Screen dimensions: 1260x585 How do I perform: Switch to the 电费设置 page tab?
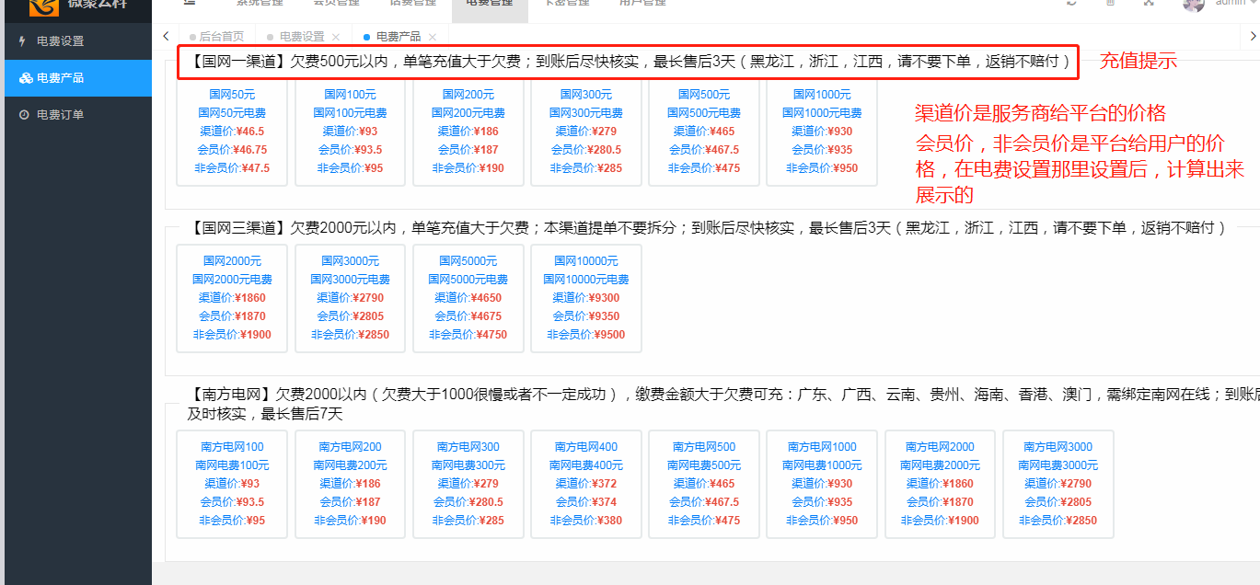click(301, 37)
